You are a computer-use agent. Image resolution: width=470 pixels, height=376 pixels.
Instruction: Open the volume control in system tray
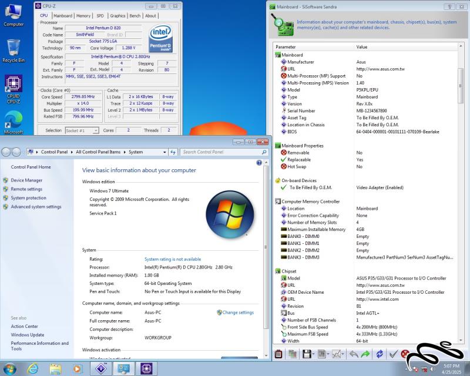pyautogui.click(x=433, y=369)
